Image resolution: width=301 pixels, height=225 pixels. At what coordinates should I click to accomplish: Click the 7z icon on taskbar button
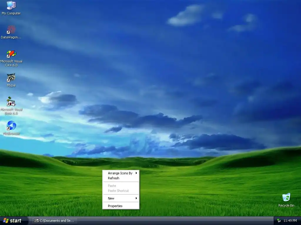pyautogui.click(x=36, y=221)
